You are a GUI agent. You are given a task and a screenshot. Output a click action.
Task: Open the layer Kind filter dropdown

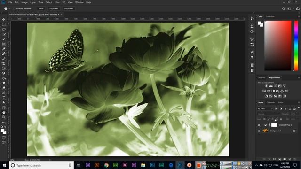point(265,108)
